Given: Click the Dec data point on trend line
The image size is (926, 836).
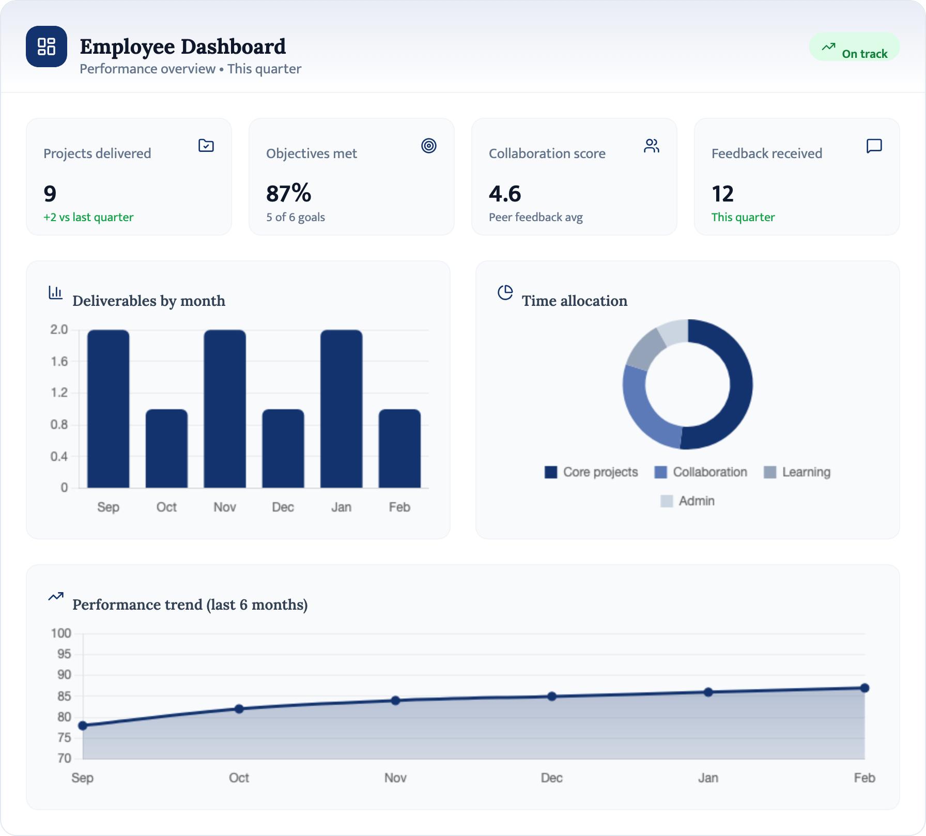Looking at the screenshot, I should (552, 696).
